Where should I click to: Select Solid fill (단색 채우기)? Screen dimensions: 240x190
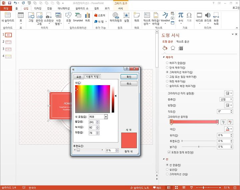click(x=175, y=67)
